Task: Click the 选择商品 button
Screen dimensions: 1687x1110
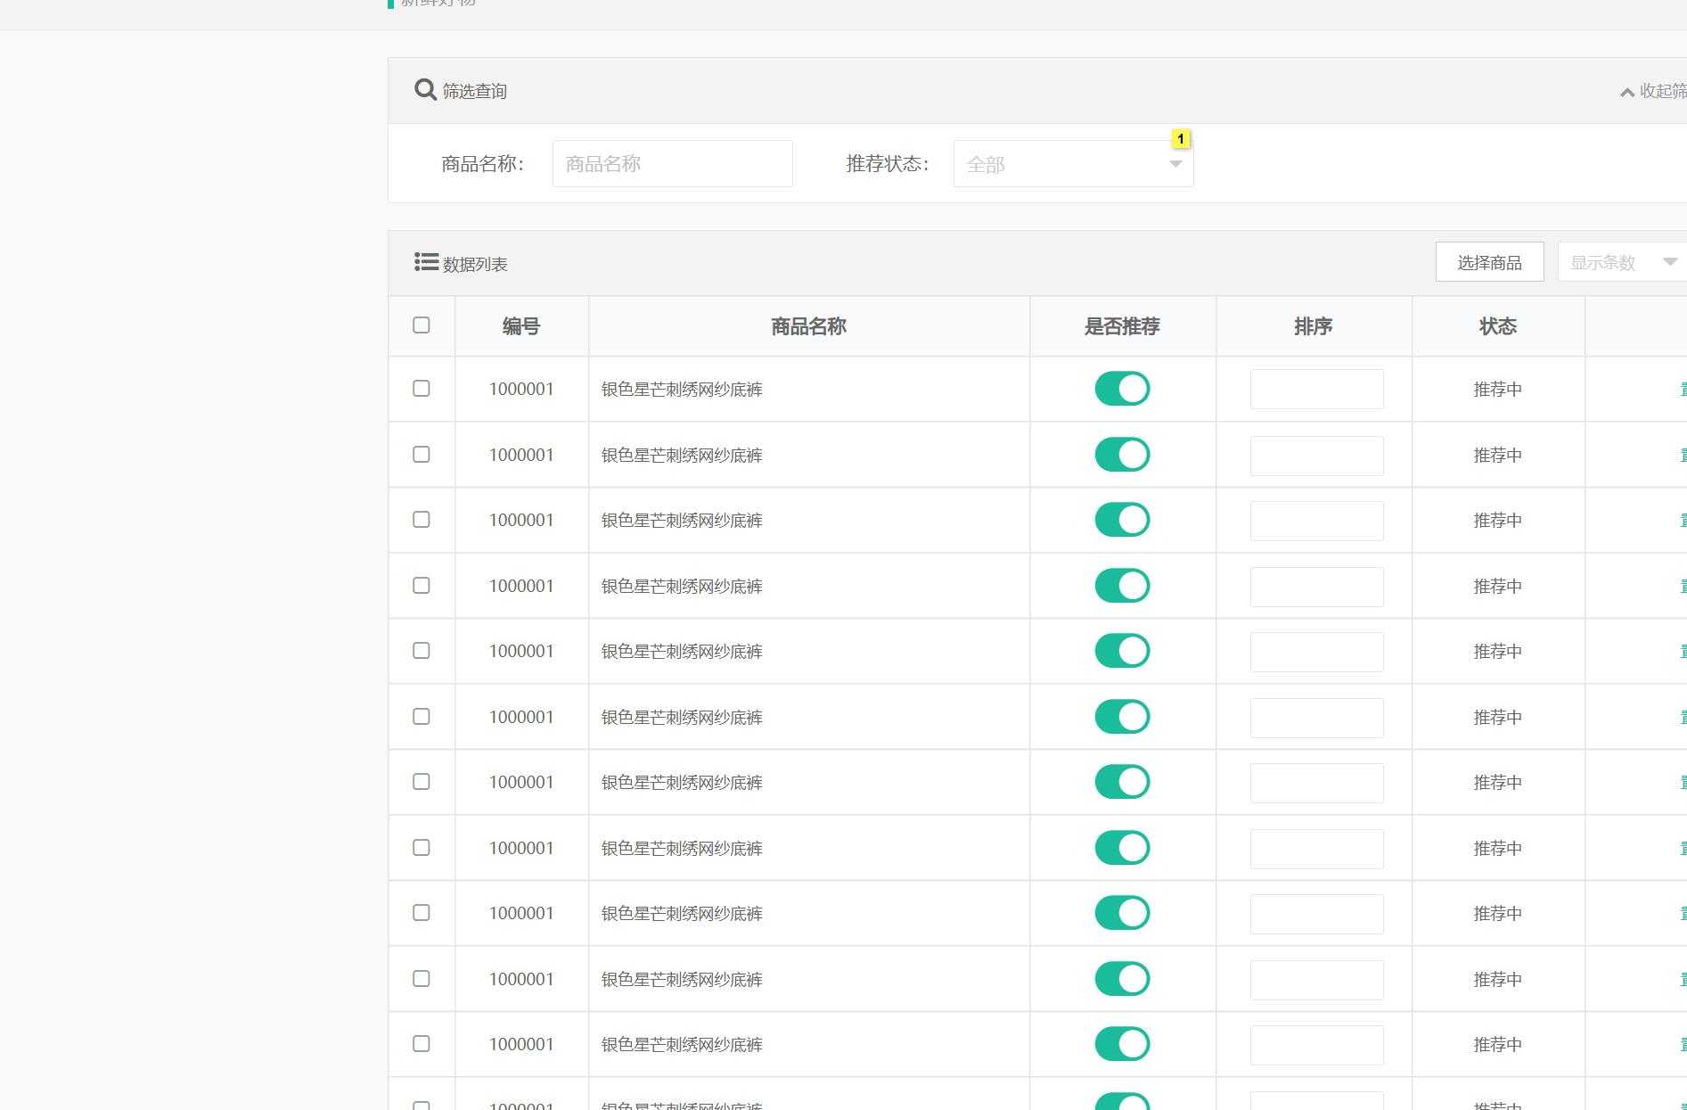Action: (x=1489, y=262)
